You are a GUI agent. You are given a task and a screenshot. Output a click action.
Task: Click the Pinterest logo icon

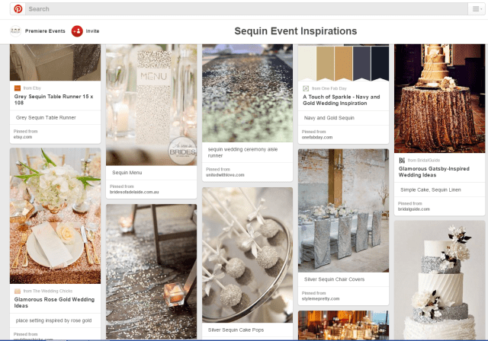(18, 9)
